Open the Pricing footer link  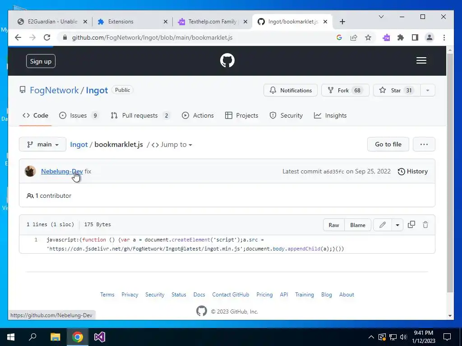[x=264, y=295]
